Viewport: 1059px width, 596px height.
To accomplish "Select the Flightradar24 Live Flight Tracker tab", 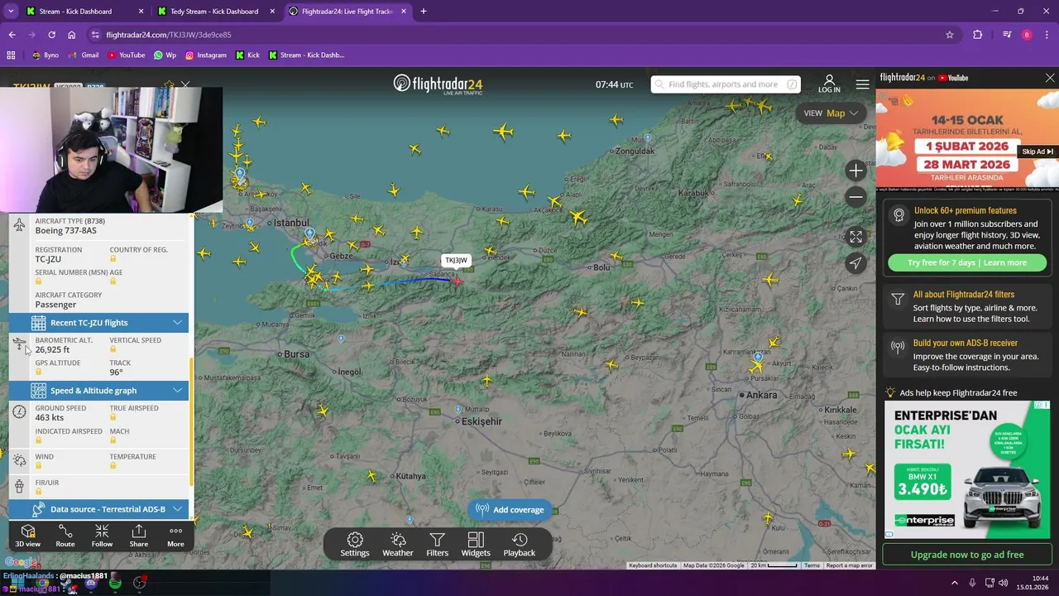I will (x=347, y=12).
